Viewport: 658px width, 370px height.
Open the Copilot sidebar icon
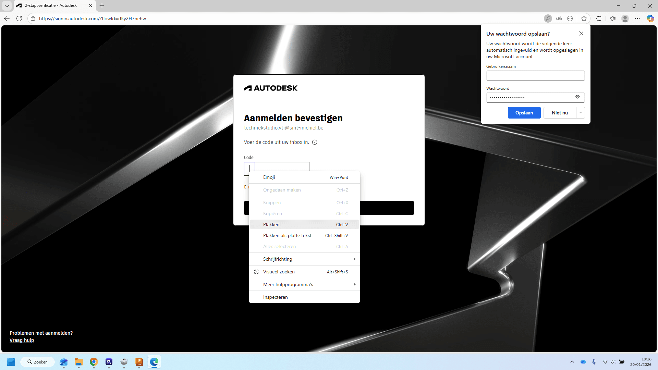[x=650, y=18]
